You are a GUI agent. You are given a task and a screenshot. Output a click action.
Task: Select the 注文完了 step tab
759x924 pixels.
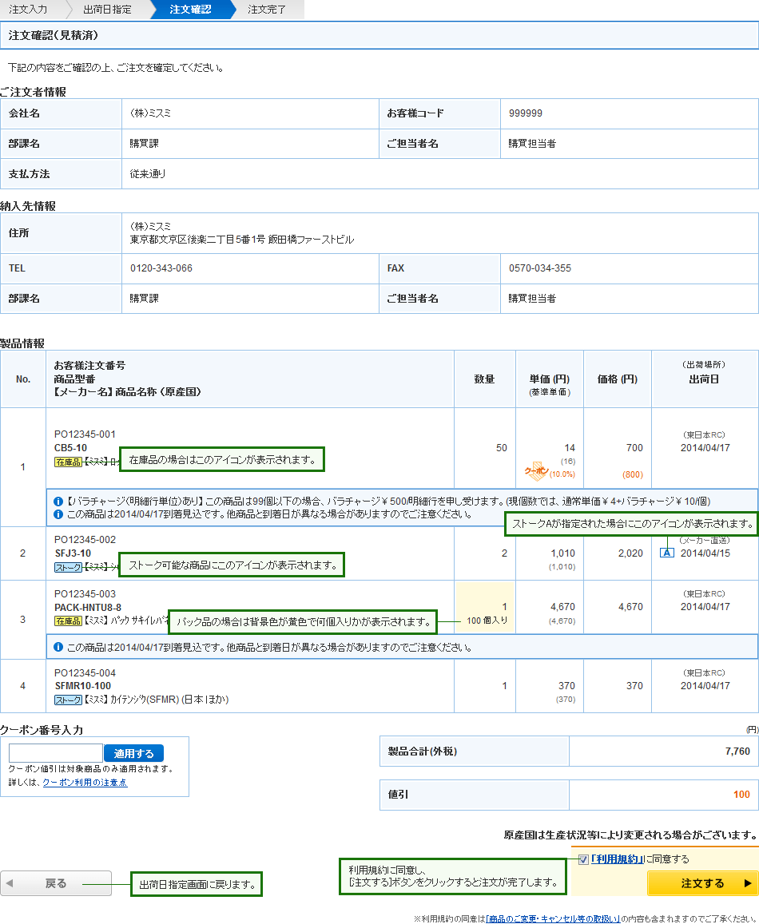point(267,10)
